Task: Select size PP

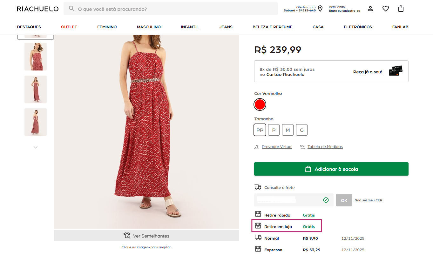Action: tap(260, 130)
